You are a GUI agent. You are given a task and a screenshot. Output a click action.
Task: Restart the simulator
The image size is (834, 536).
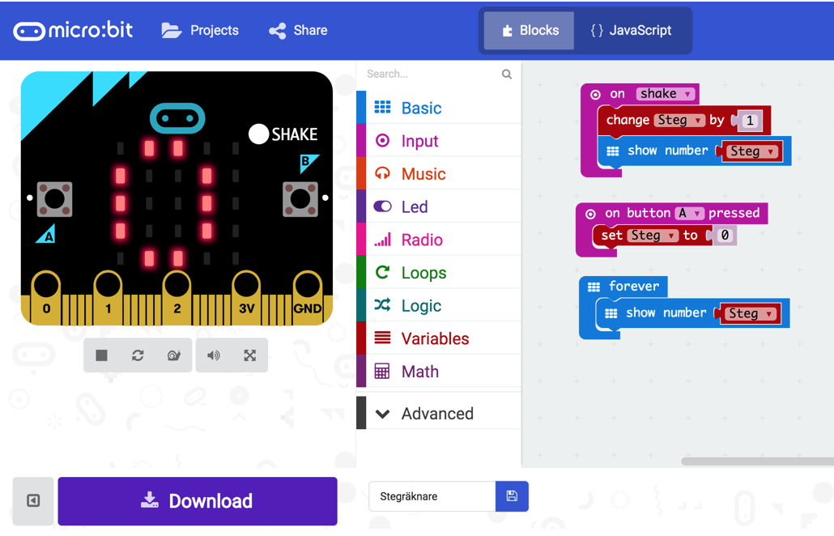point(138,355)
